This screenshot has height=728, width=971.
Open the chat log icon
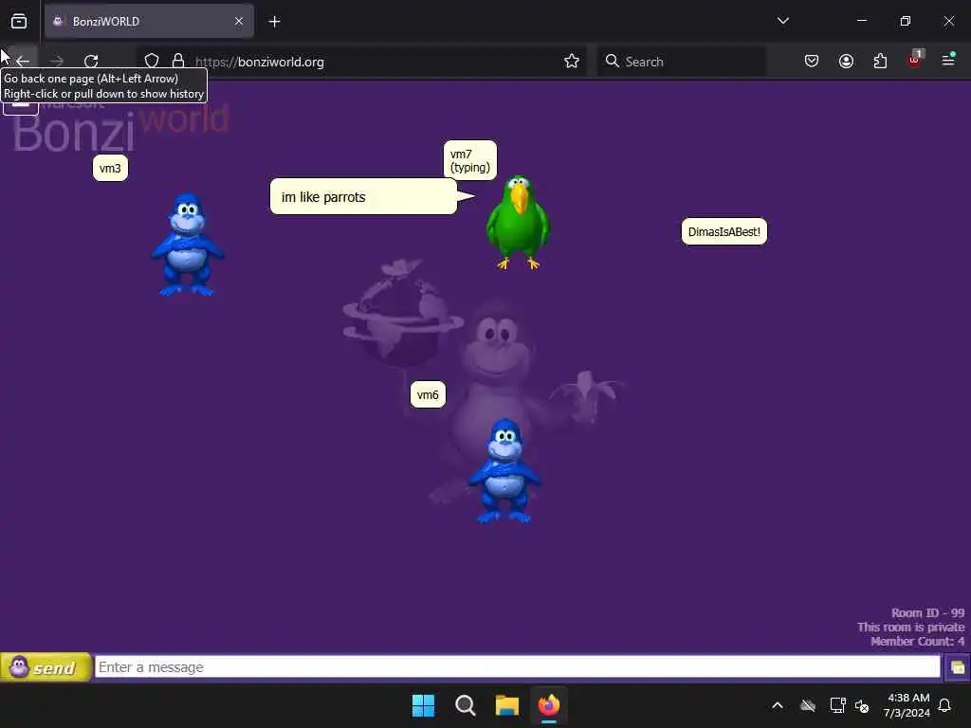[x=958, y=667]
